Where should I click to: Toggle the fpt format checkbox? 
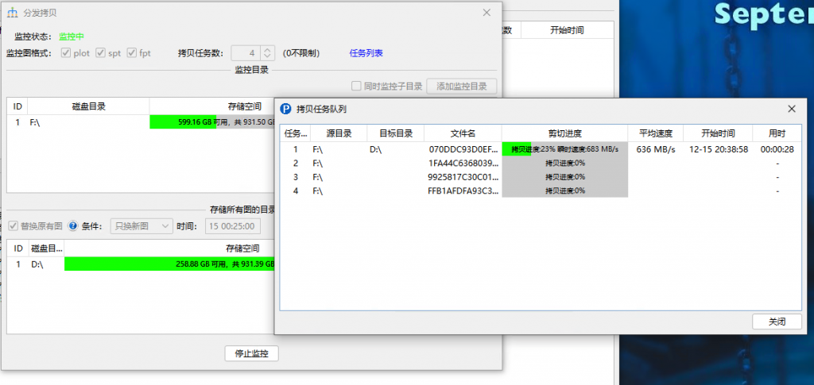point(132,53)
